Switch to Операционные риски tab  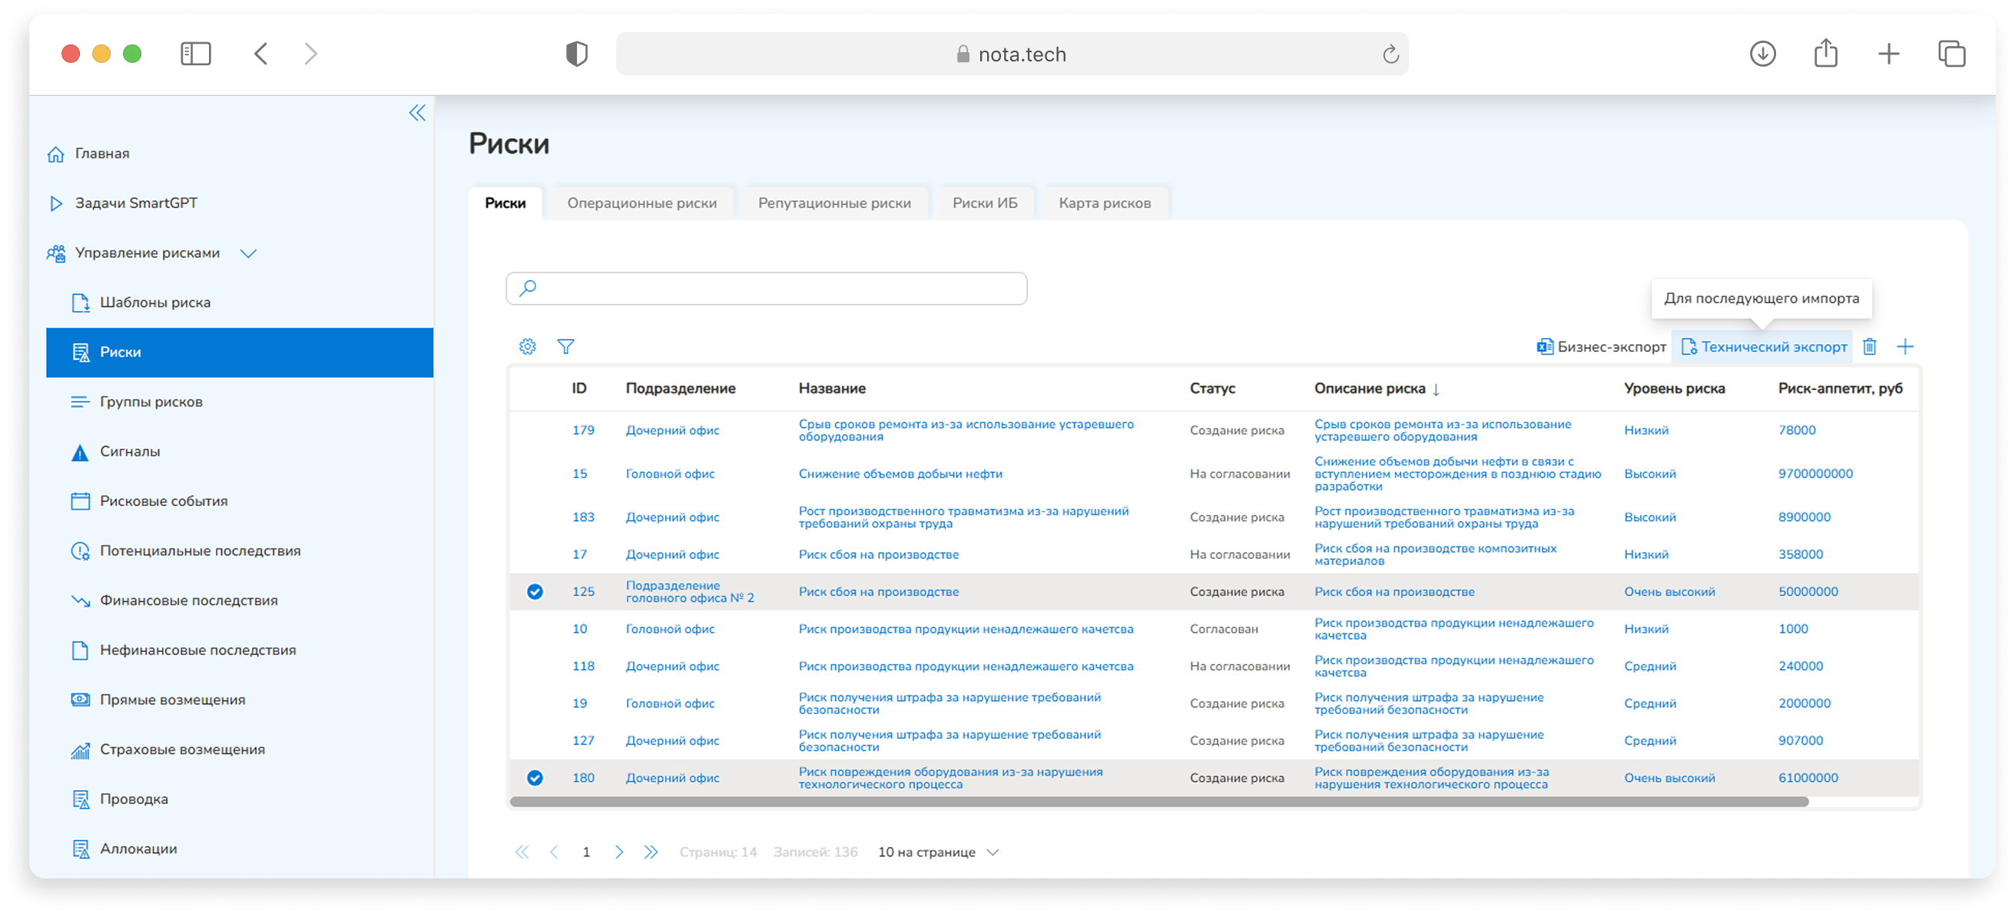[641, 203]
